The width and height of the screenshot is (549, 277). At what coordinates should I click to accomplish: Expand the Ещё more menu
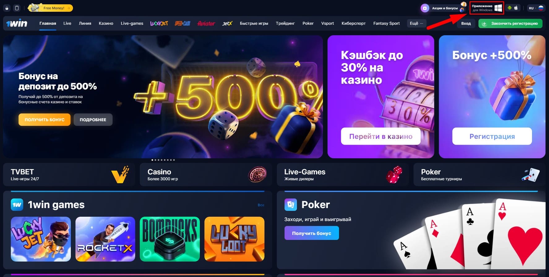coord(416,23)
